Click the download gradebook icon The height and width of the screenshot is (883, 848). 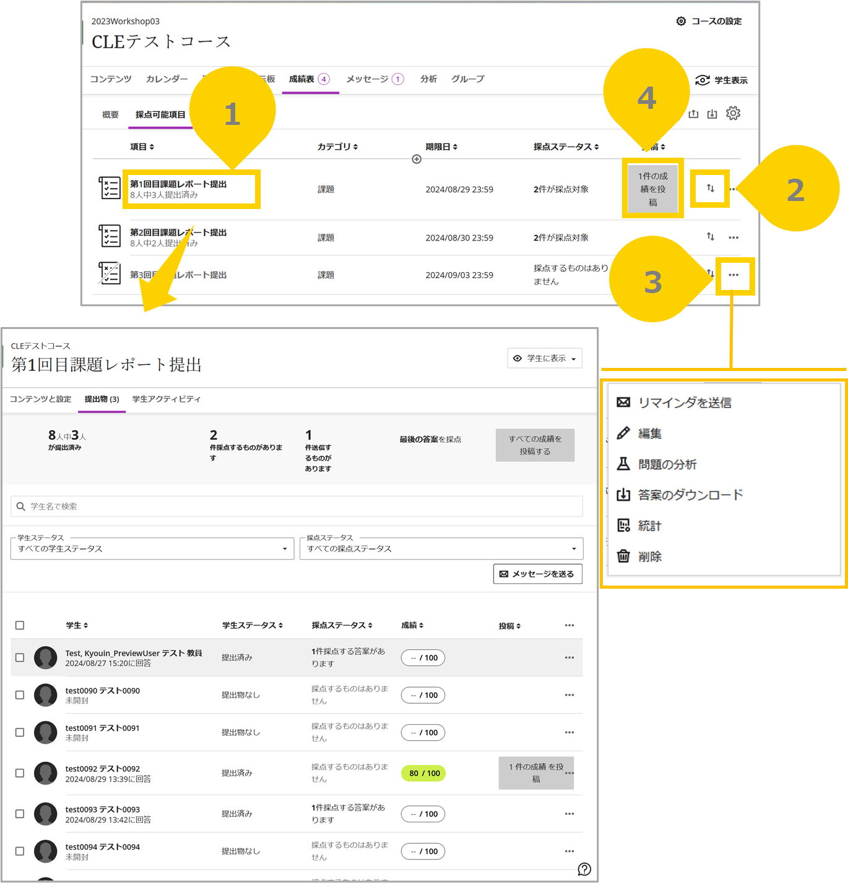(x=712, y=114)
